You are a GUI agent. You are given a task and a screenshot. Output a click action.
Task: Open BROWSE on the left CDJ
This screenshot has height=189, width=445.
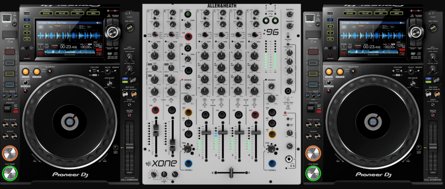pyautogui.click(x=46, y=13)
